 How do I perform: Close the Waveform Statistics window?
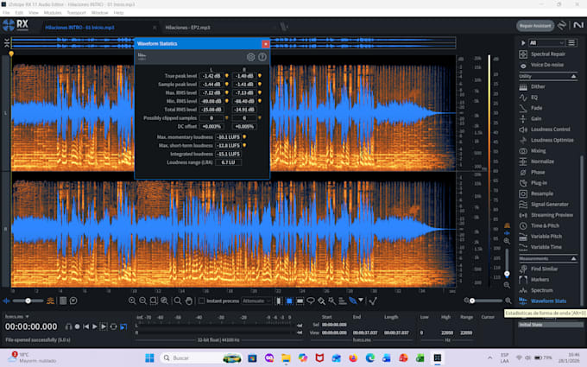tap(265, 44)
